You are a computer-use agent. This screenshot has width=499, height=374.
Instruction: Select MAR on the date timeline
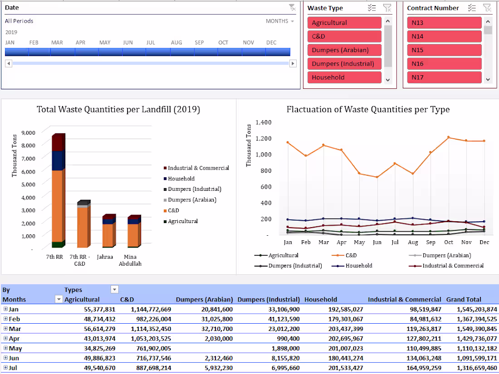pyautogui.click(x=57, y=51)
